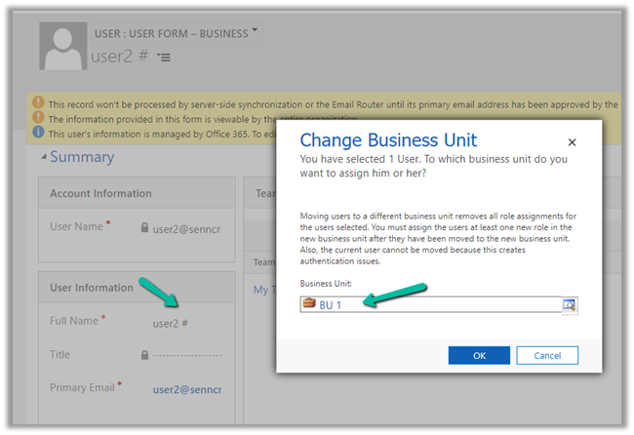
Task: Select the Full Name field value
Action: pyautogui.click(x=170, y=322)
